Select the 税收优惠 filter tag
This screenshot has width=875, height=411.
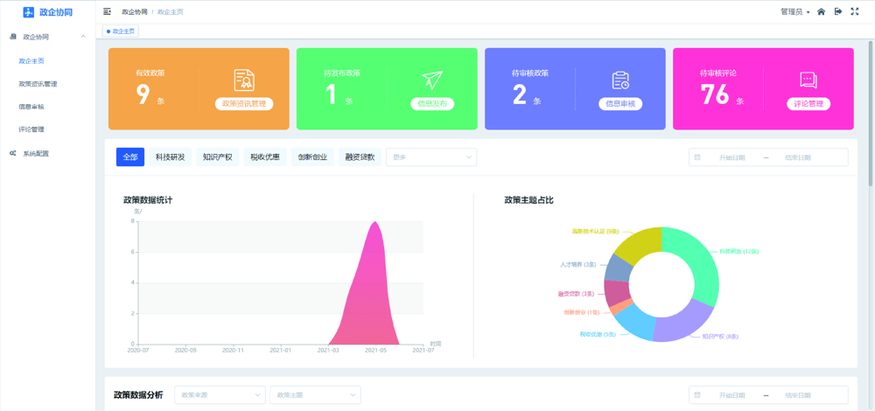(265, 157)
